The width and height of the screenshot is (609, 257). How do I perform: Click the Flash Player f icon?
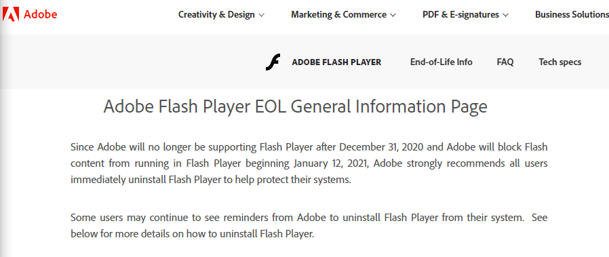coord(273,62)
